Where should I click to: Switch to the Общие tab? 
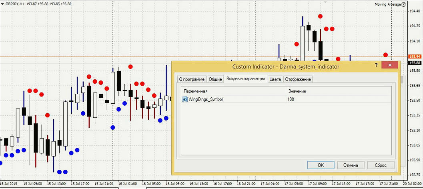pyautogui.click(x=215, y=79)
